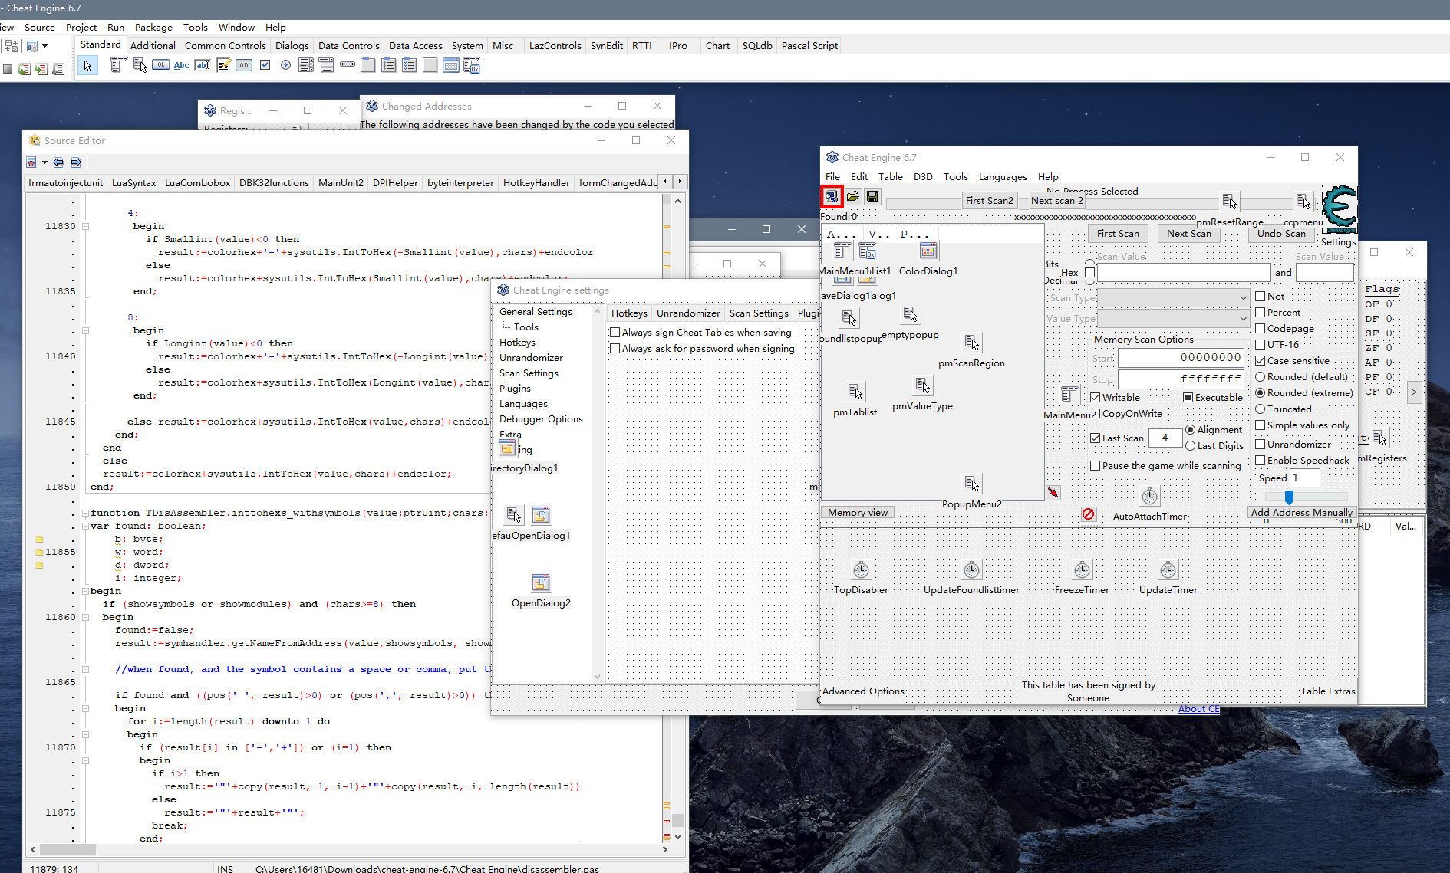1450x873 pixels.
Task: Toggle the Hex checkbox beside Scan Value
Action: (1089, 273)
